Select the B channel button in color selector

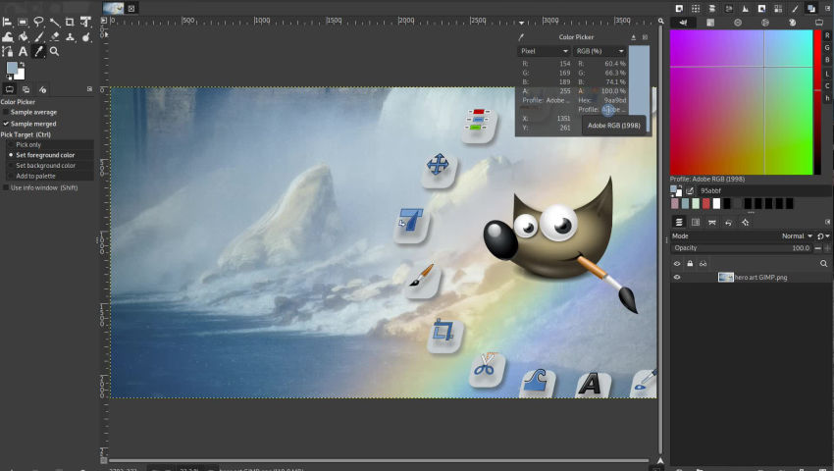[827, 60]
